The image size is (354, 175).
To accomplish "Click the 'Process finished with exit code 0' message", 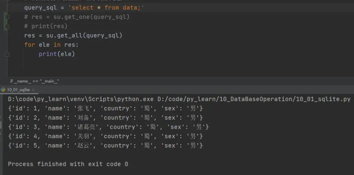I will [x=68, y=164].
